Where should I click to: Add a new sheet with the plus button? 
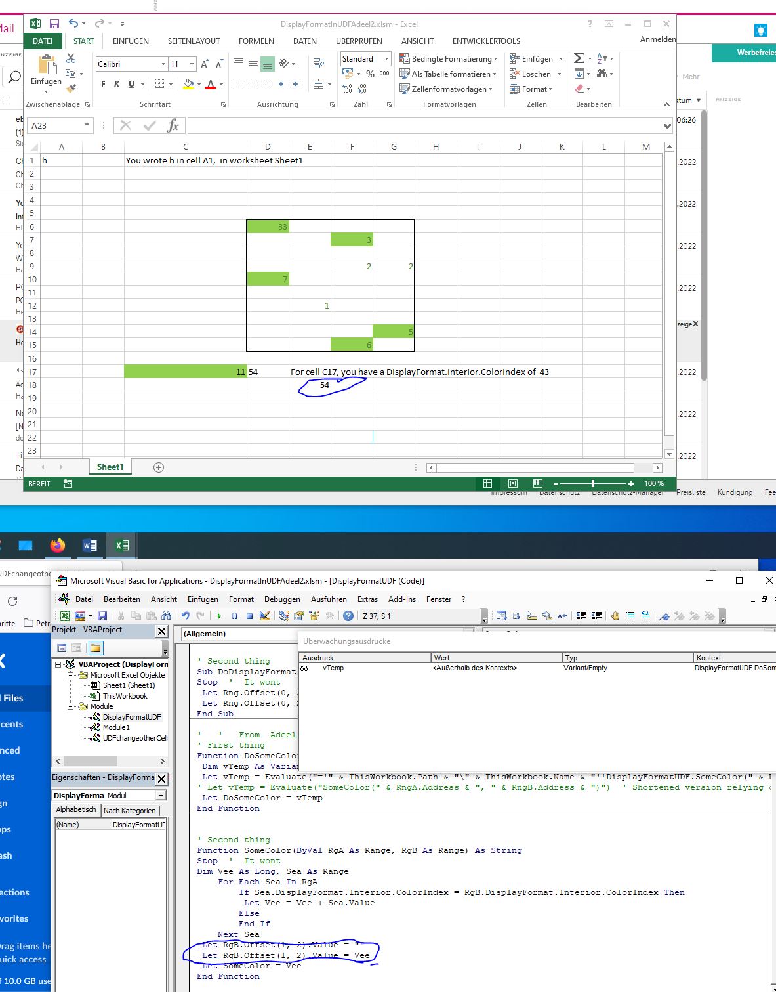point(159,467)
